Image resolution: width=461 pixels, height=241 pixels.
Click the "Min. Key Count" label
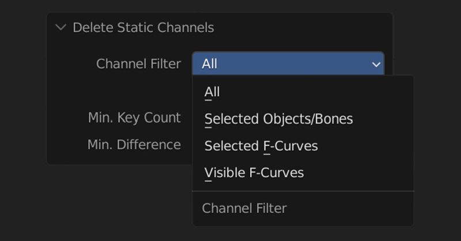134,118
